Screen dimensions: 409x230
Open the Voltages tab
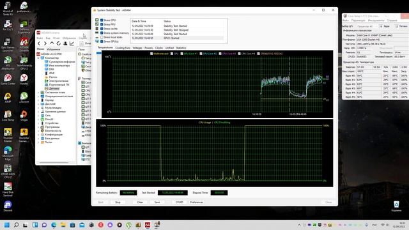coord(137,48)
